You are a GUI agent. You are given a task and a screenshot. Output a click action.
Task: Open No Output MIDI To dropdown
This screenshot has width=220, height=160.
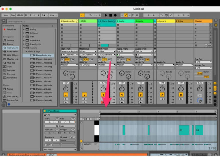(88, 65)
